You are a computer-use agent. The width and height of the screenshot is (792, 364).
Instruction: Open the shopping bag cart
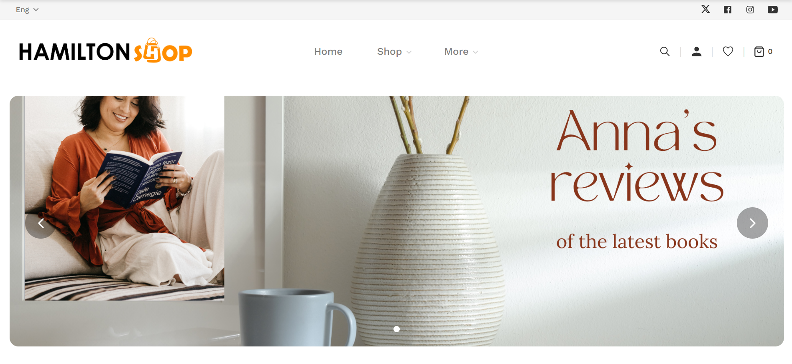pyautogui.click(x=759, y=51)
